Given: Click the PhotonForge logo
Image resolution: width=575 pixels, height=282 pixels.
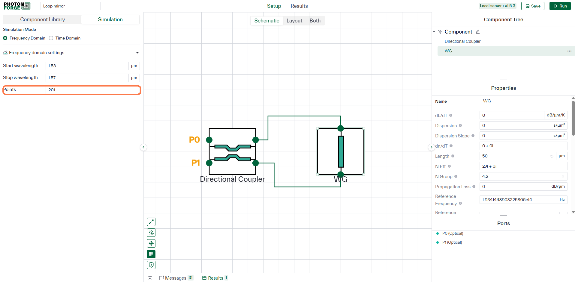Looking at the screenshot, I should pyautogui.click(x=17, y=6).
